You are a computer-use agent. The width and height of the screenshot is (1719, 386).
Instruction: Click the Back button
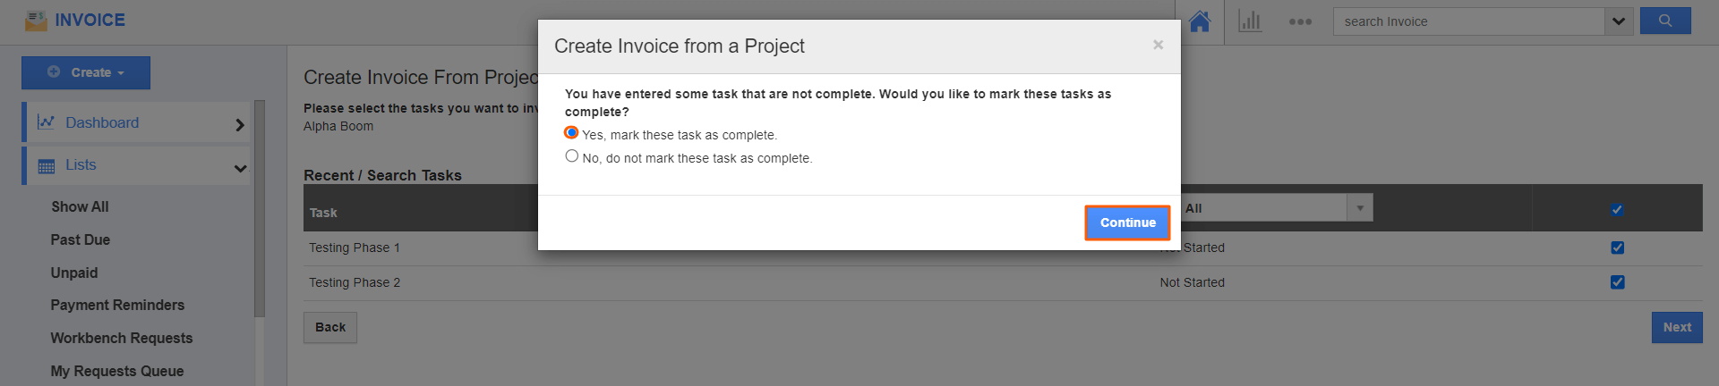coord(329,327)
